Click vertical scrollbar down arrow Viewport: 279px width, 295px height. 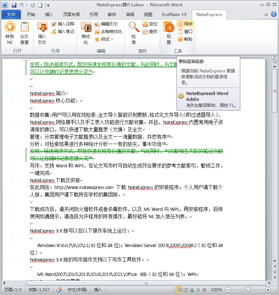click(x=275, y=261)
